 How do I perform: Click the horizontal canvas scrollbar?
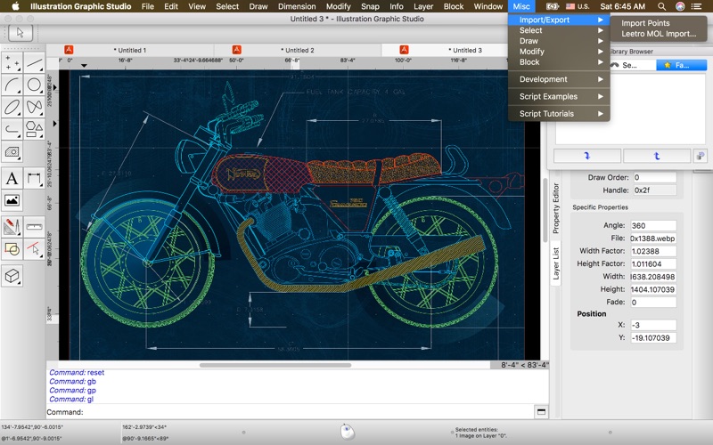pos(275,365)
